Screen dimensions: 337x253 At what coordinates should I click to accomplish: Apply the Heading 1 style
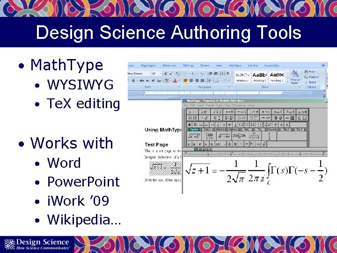coord(260,77)
